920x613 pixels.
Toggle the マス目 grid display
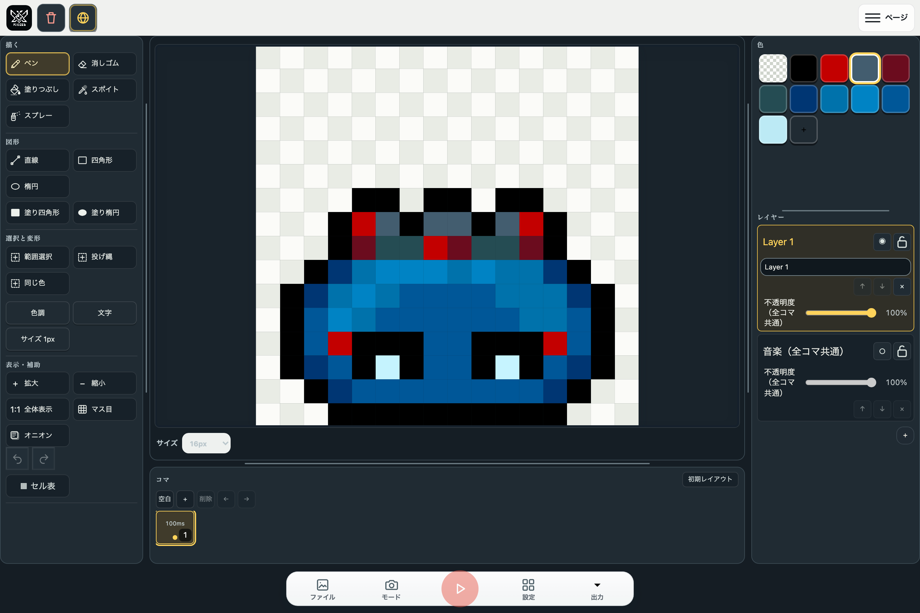(x=104, y=409)
